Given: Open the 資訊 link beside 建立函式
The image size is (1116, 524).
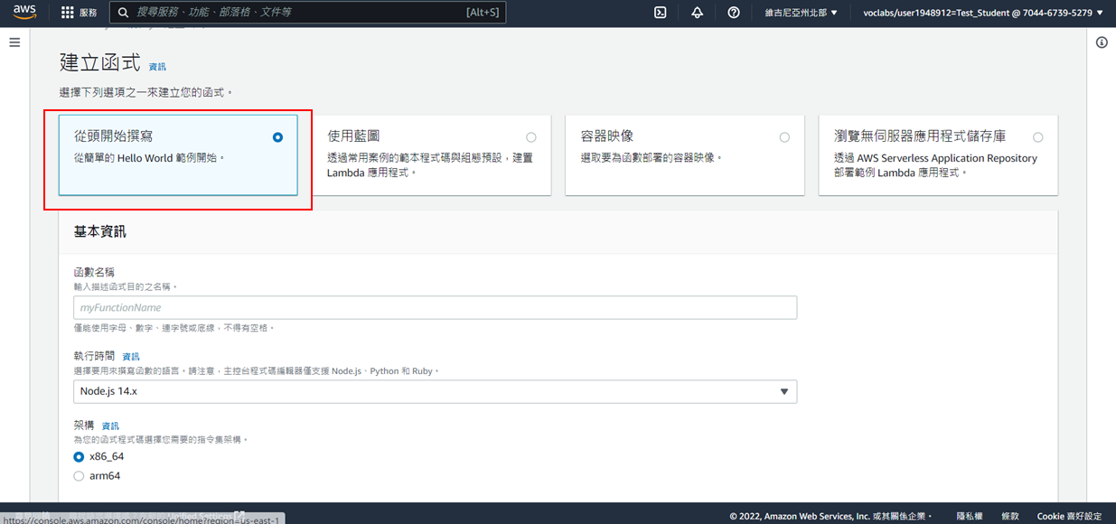Looking at the screenshot, I should tap(157, 67).
